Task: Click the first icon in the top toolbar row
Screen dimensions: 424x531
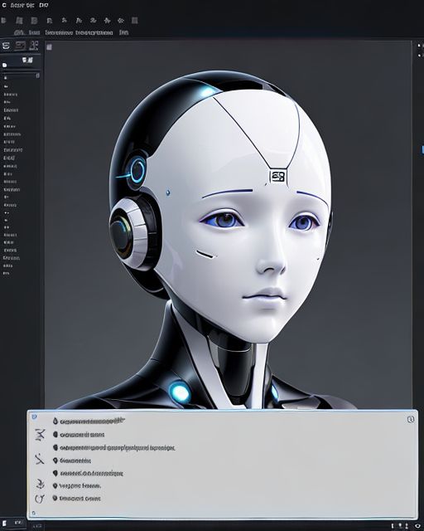Action: click(3, 21)
